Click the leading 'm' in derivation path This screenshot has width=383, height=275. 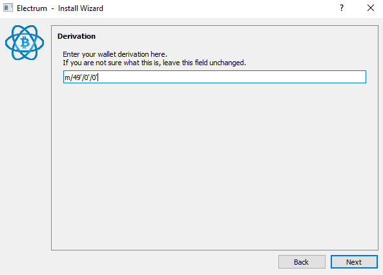[x=67, y=78]
